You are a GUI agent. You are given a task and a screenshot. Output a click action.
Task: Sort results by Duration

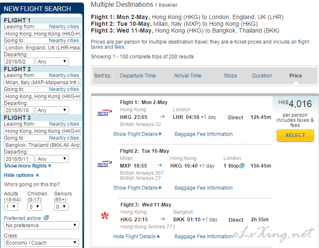click(262, 76)
